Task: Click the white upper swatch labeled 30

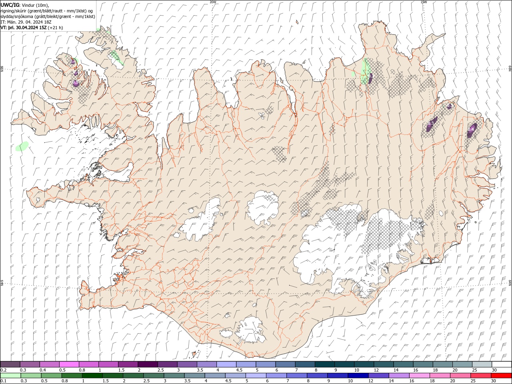Action: 501,364
